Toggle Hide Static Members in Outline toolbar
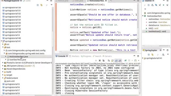171x96 pixels. click(x=160, y=5)
